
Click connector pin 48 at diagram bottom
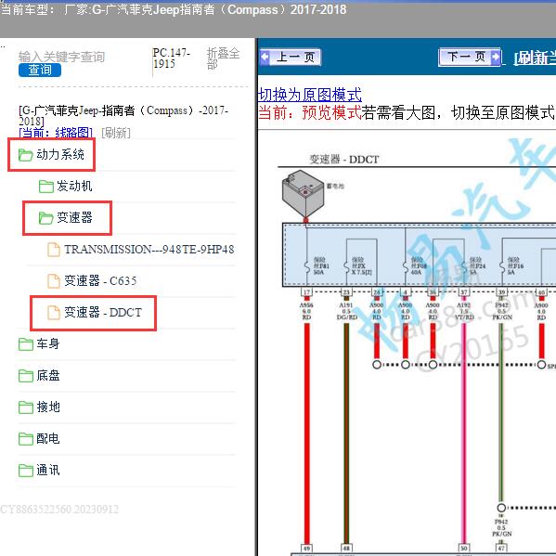346,549
